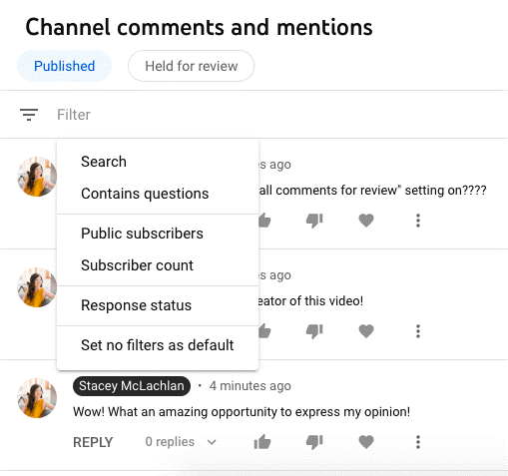
Task: Click REPLY under the bottom comment
Action: [x=93, y=442]
